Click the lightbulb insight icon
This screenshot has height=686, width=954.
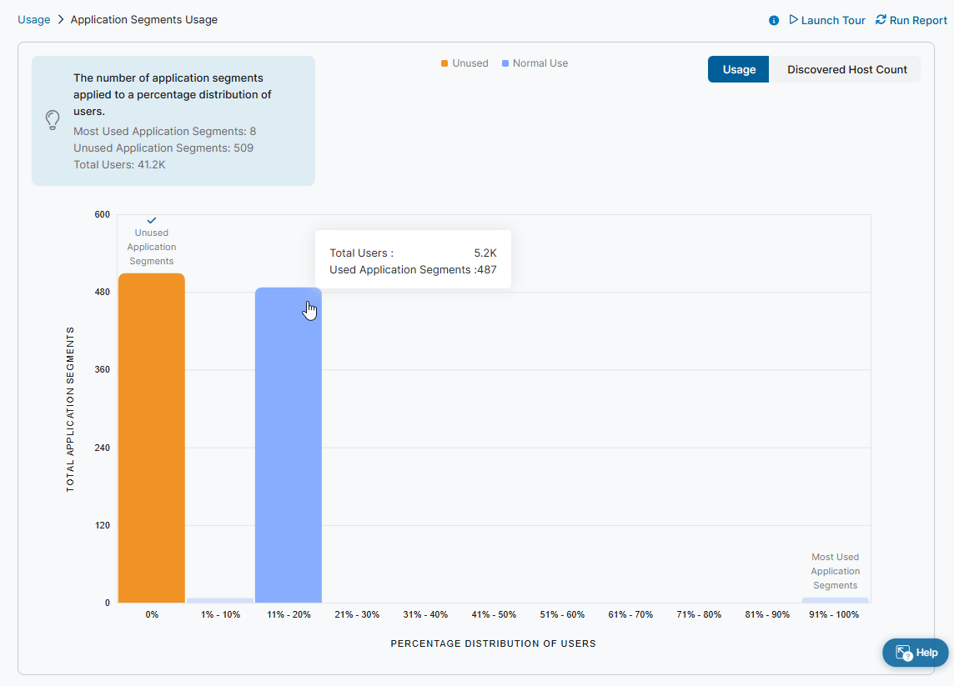click(x=53, y=120)
